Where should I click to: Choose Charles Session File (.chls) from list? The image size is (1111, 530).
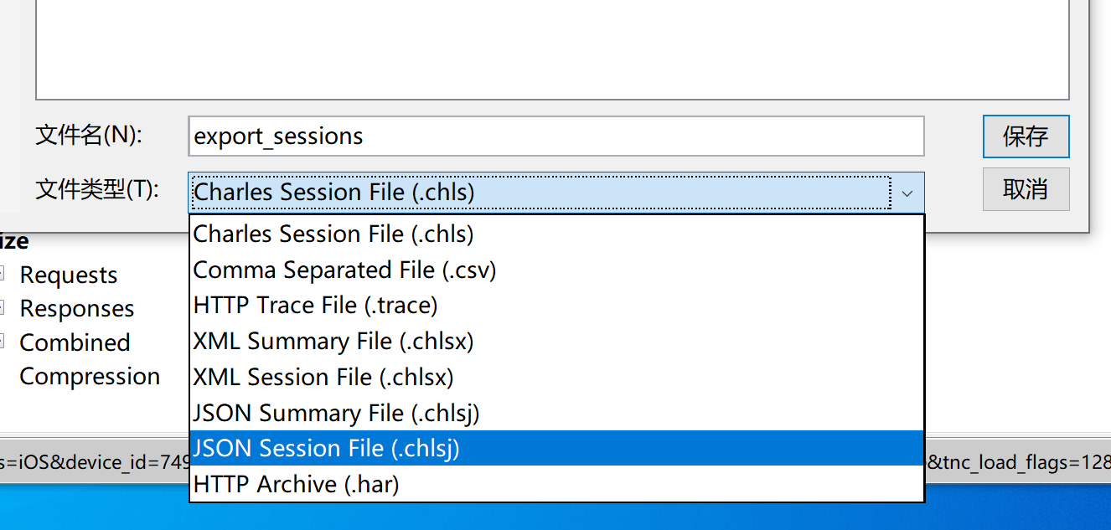click(x=333, y=234)
